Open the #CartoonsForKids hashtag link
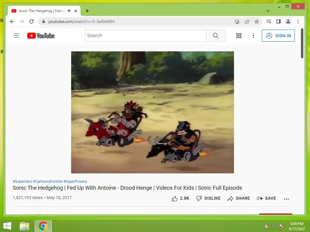This screenshot has width=310, height=232. click(x=48, y=182)
